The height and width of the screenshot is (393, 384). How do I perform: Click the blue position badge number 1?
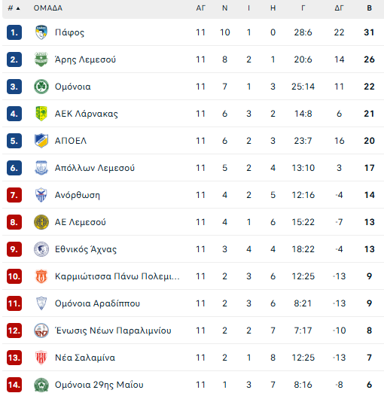pos(14,32)
